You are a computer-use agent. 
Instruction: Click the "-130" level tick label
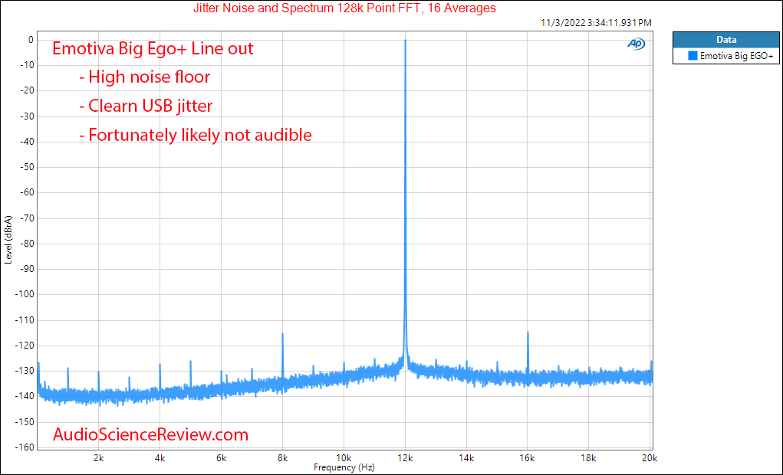25,371
